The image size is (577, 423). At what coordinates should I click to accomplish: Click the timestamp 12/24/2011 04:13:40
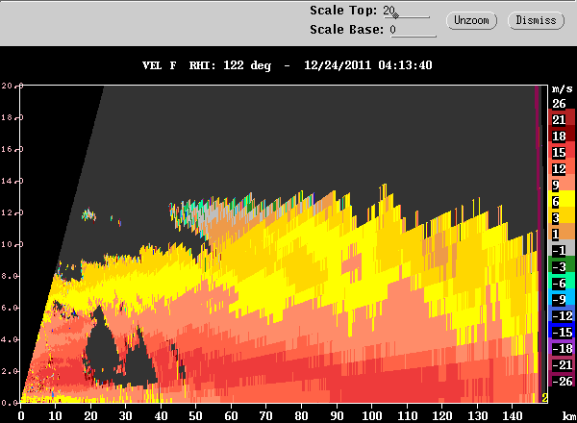pyautogui.click(x=368, y=65)
